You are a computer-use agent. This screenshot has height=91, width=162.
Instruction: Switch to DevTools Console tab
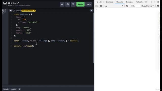pyautogui.click(x=119, y=2)
